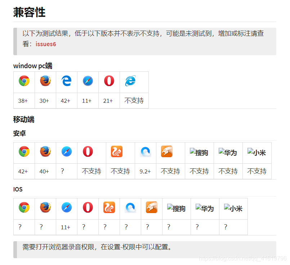Click broken 搜狗 image in 安卓 table
This screenshot has width=290, height=265.
pos(199,153)
